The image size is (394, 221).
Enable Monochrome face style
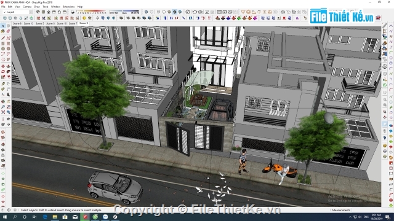click(180, 12)
